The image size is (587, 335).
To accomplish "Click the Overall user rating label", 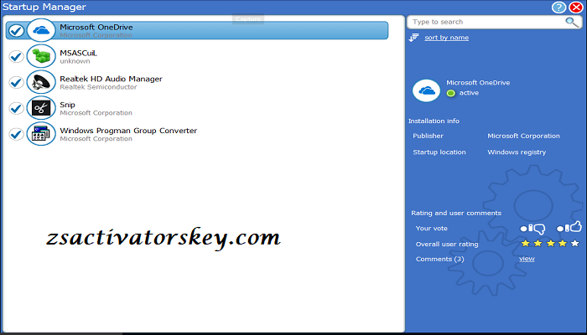I will [x=447, y=245].
